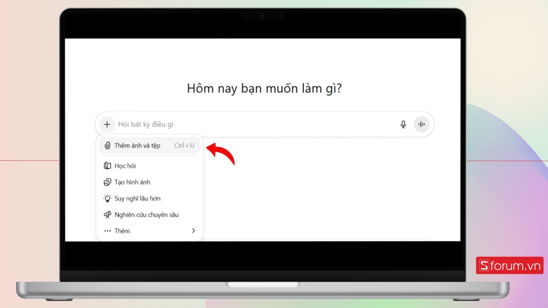Click the microphone dictation icon
The width and height of the screenshot is (548, 308).
pyautogui.click(x=403, y=124)
